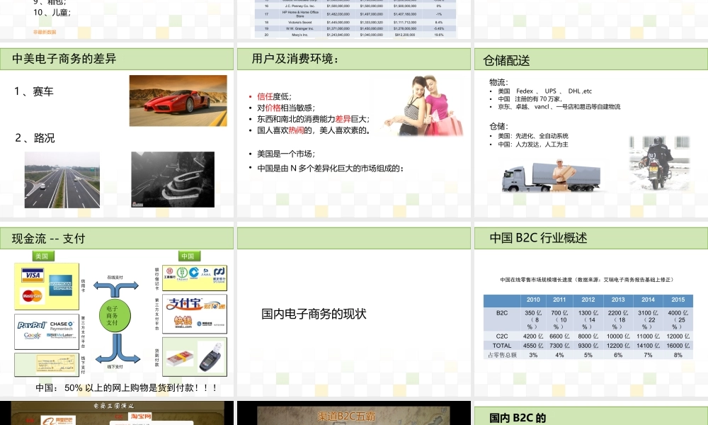Screen dimensions: 708x425
Task: Select the POS terminal image under 货到付款
Action: [209, 357]
